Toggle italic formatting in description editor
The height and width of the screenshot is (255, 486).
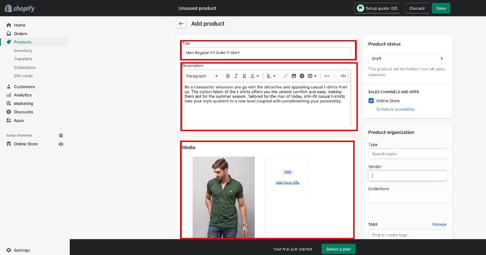(236, 76)
